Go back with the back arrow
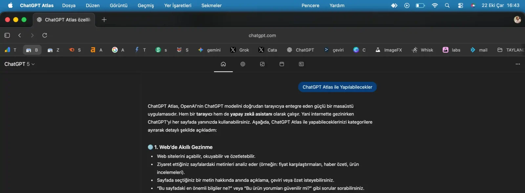The width and height of the screenshot is (525, 193). click(x=20, y=35)
